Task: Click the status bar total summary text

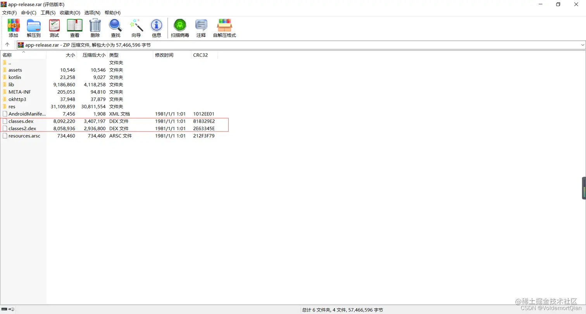Action: (343, 310)
